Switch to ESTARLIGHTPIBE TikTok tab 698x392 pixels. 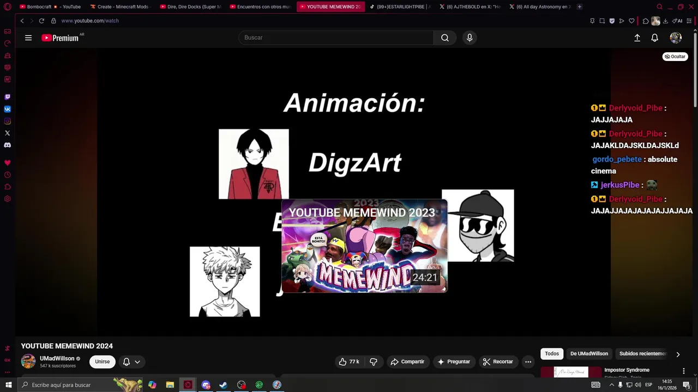coord(400,7)
